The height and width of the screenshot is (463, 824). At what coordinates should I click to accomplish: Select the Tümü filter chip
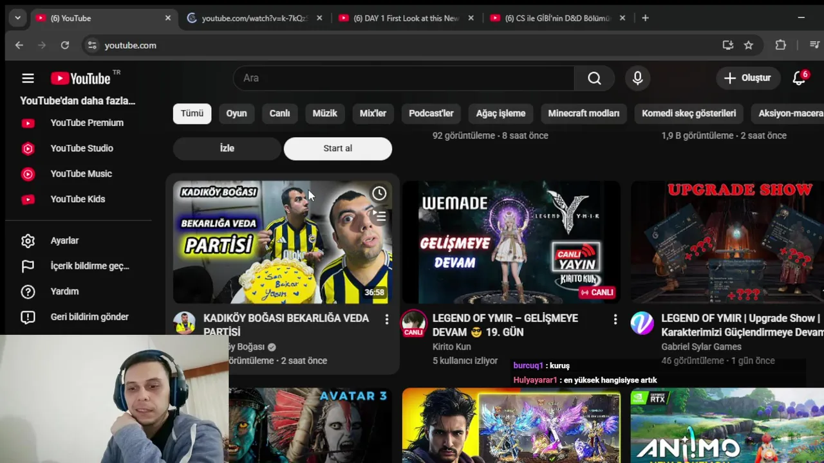click(192, 113)
